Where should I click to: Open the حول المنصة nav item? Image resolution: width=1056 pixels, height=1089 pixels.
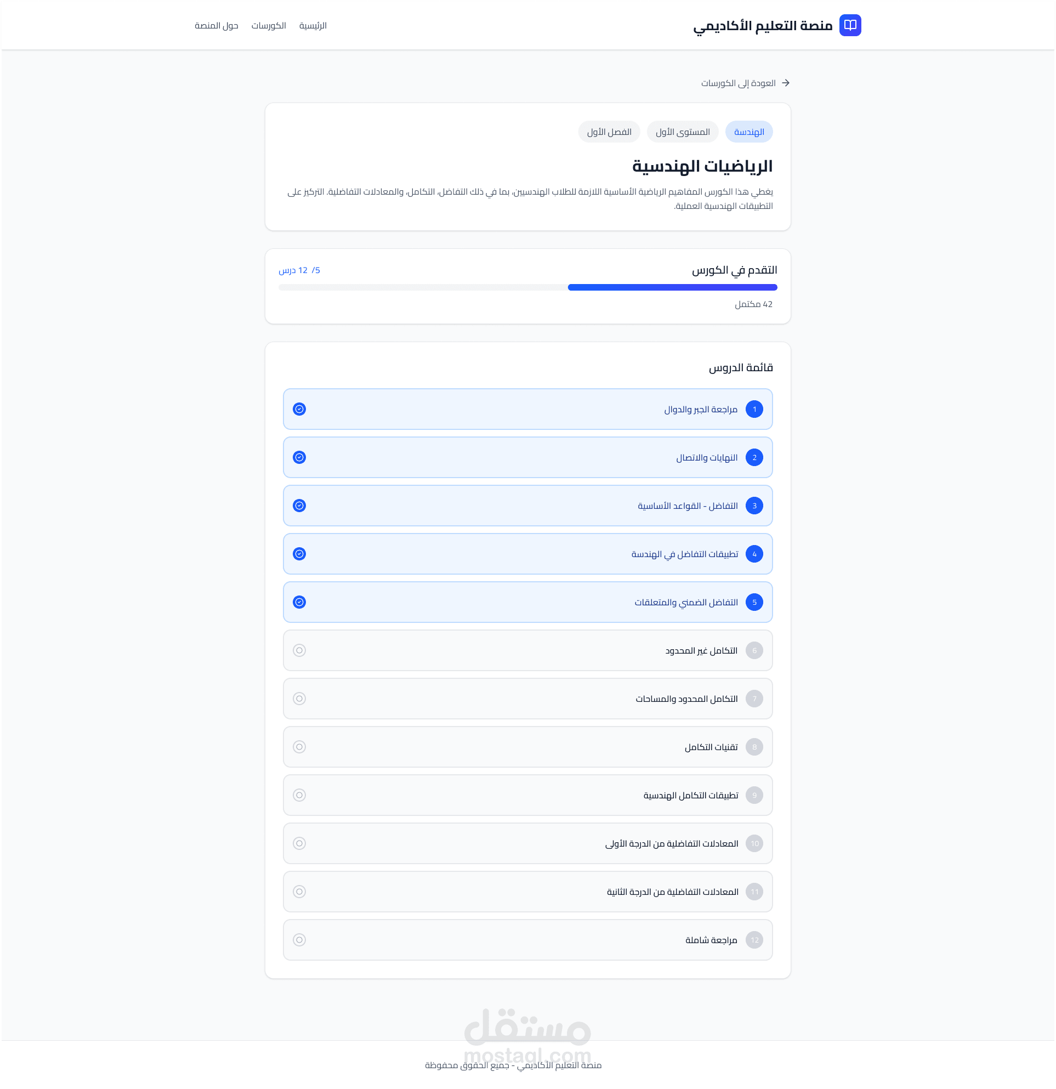(x=216, y=26)
